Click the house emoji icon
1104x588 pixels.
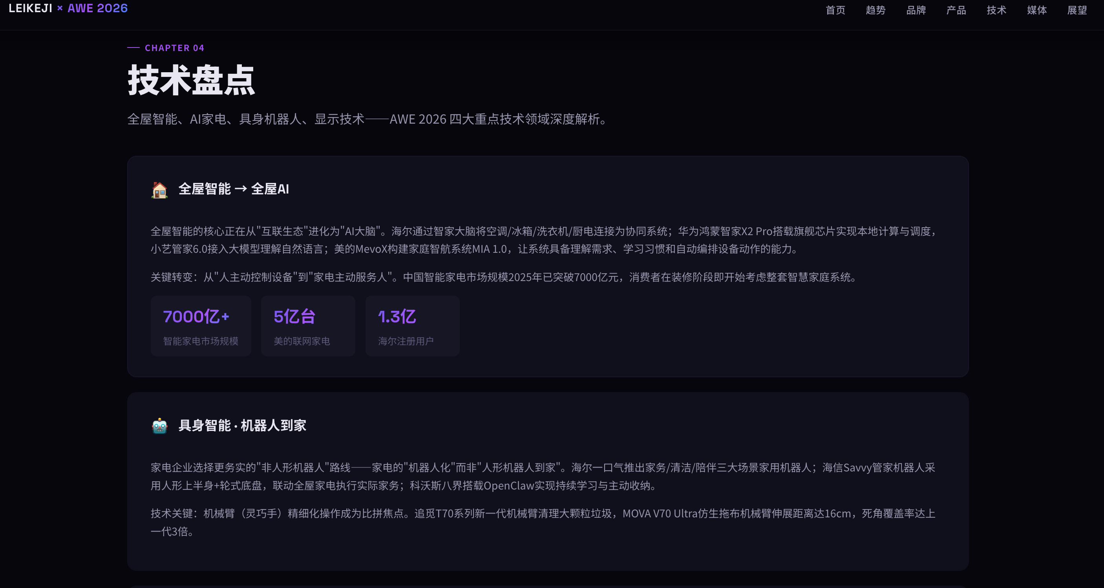click(x=159, y=190)
